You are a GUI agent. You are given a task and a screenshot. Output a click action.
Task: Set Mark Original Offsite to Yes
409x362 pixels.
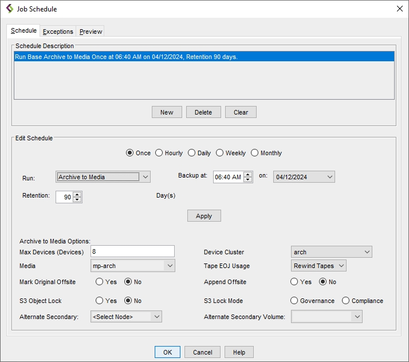(100, 282)
